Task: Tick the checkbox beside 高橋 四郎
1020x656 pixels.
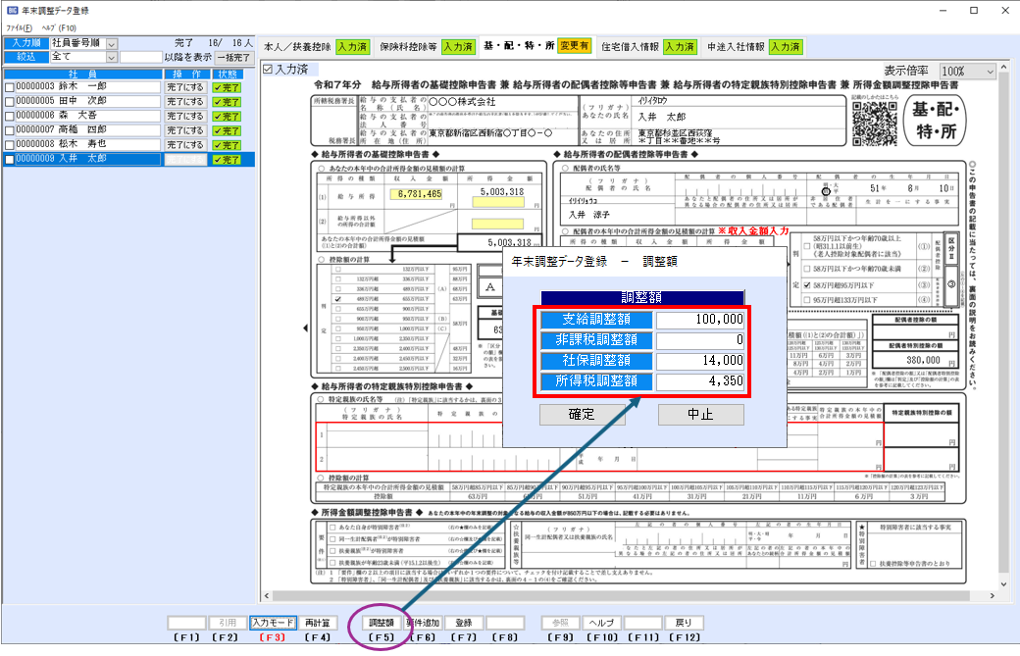Action: pyautogui.click(x=10, y=129)
